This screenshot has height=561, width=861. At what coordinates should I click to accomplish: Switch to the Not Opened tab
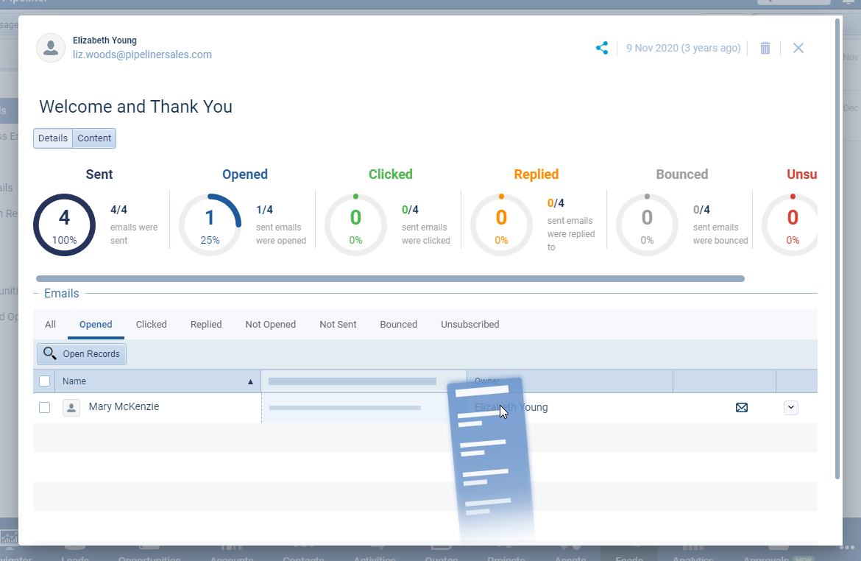[271, 325]
